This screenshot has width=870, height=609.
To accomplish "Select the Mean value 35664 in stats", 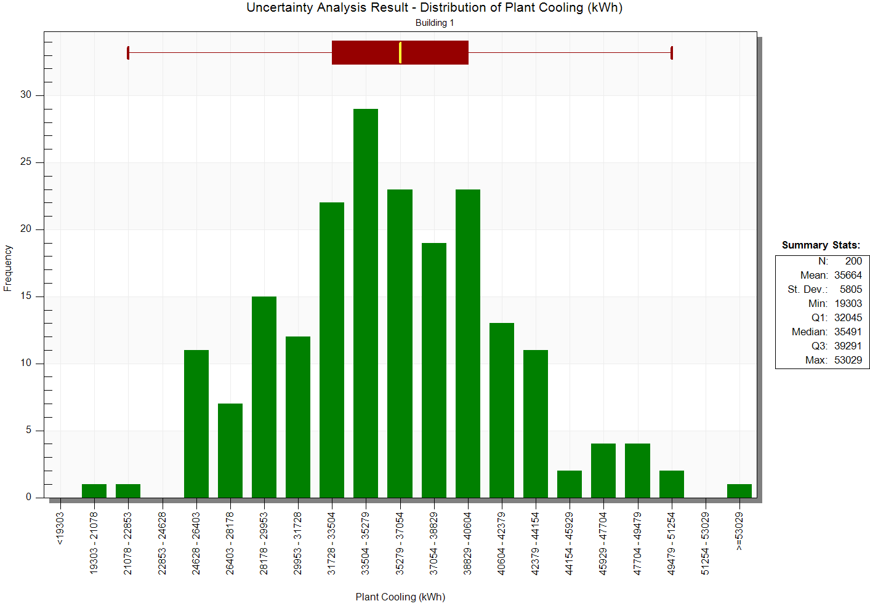I will tap(848, 275).
